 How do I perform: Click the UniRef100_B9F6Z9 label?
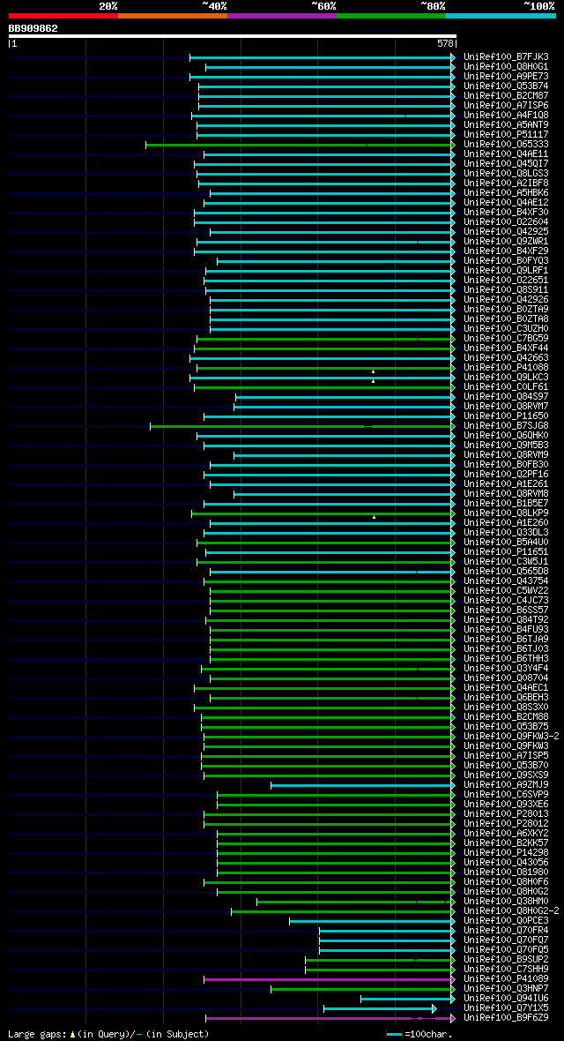coord(506,1018)
